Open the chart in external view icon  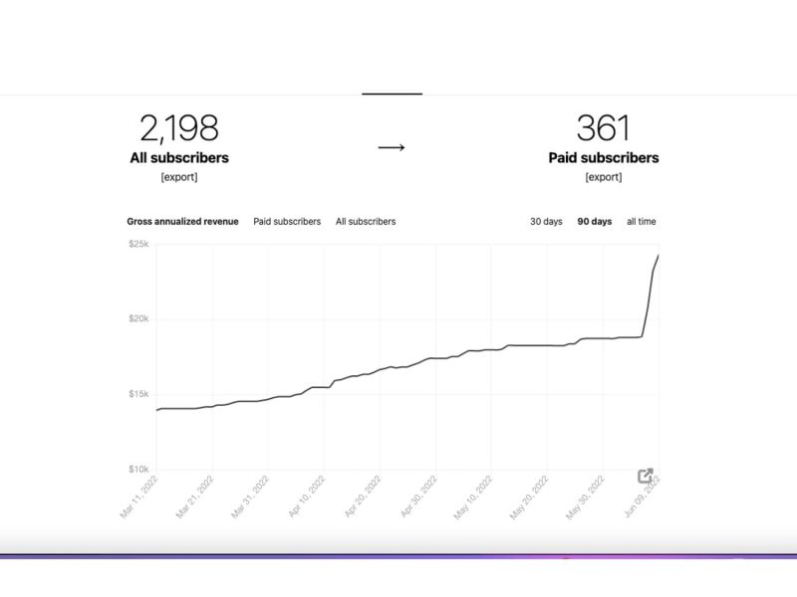coord(645,476)
